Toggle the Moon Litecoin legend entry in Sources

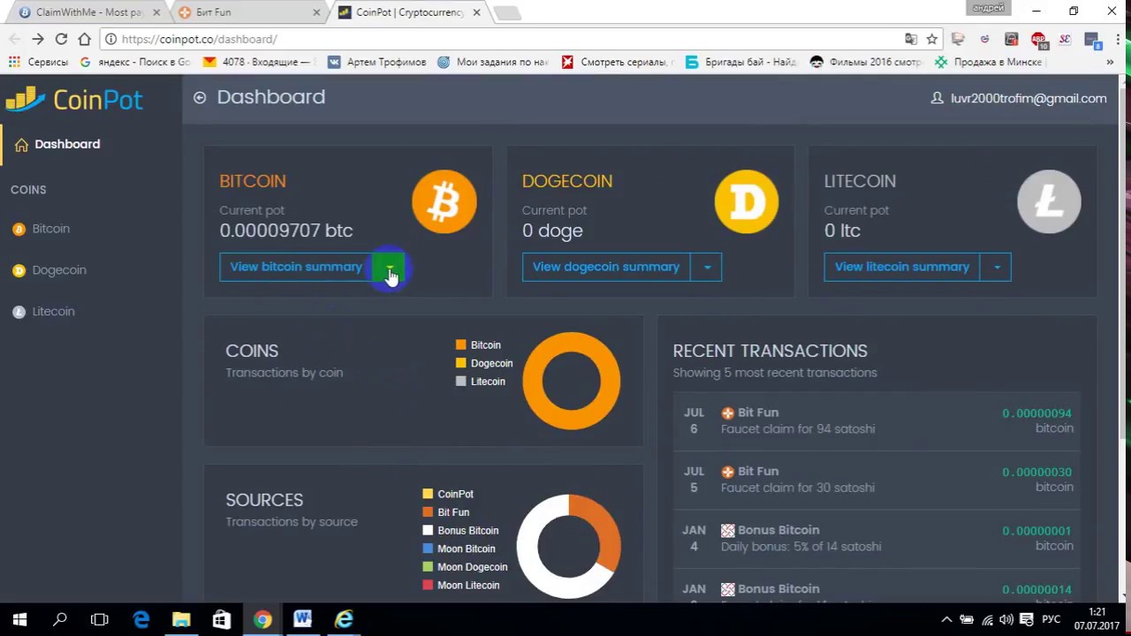461,586
